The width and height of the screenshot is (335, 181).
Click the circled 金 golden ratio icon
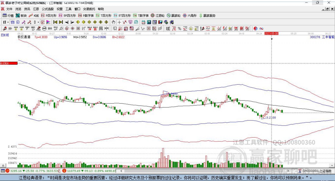[x=191, y=29]
